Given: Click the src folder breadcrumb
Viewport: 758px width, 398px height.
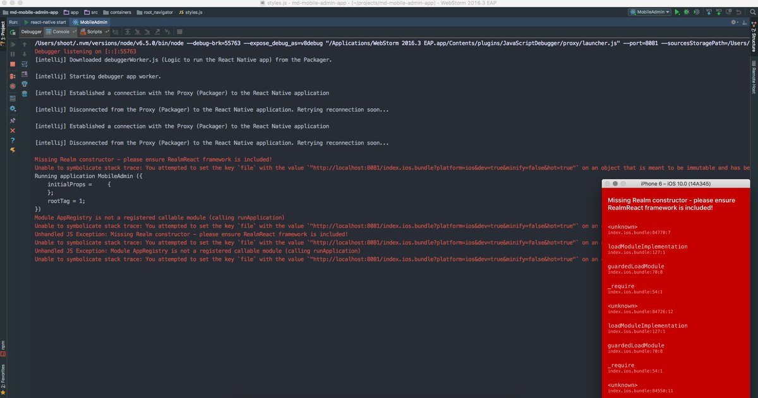Looking at the screenshot, I should [90, 12].
